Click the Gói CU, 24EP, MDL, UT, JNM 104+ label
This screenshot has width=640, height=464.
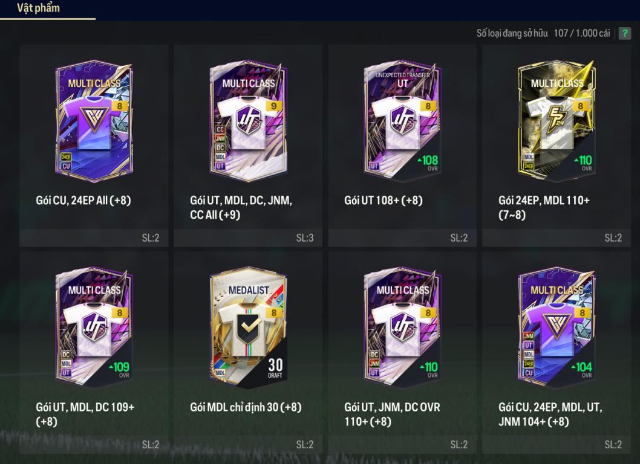pyautogui.click(x=550, y=414)
